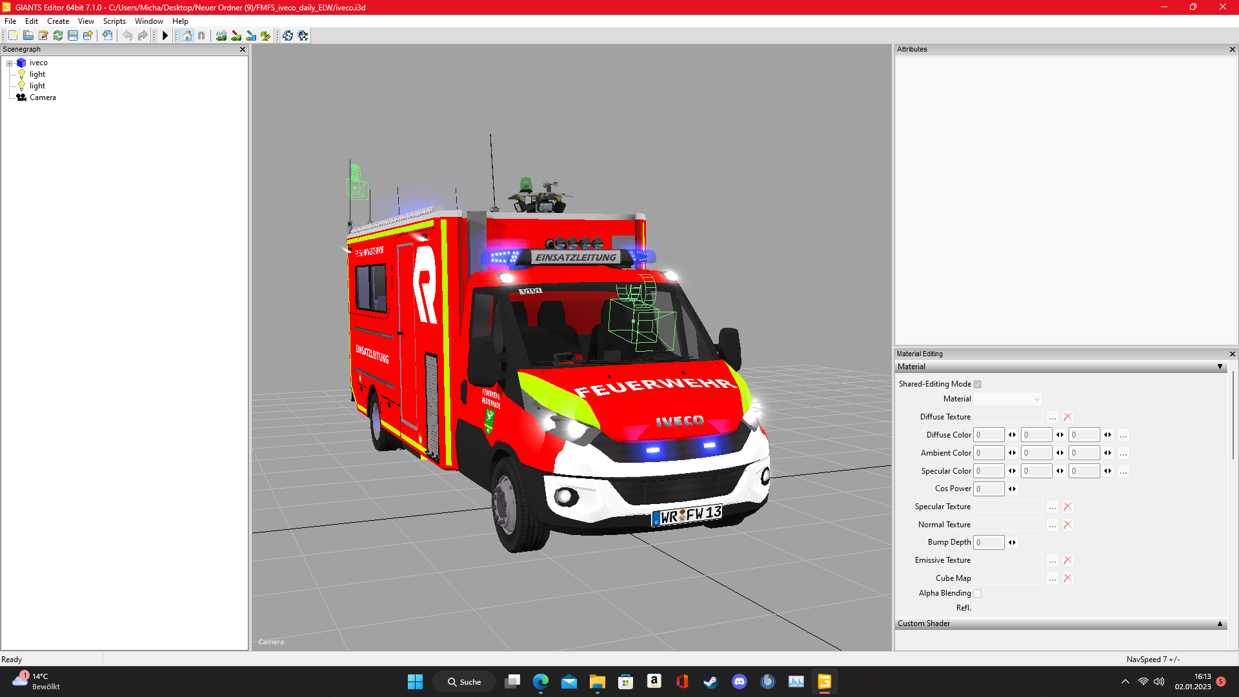Adjust first Diffuse Color slider arrows

pos(1012,435)
